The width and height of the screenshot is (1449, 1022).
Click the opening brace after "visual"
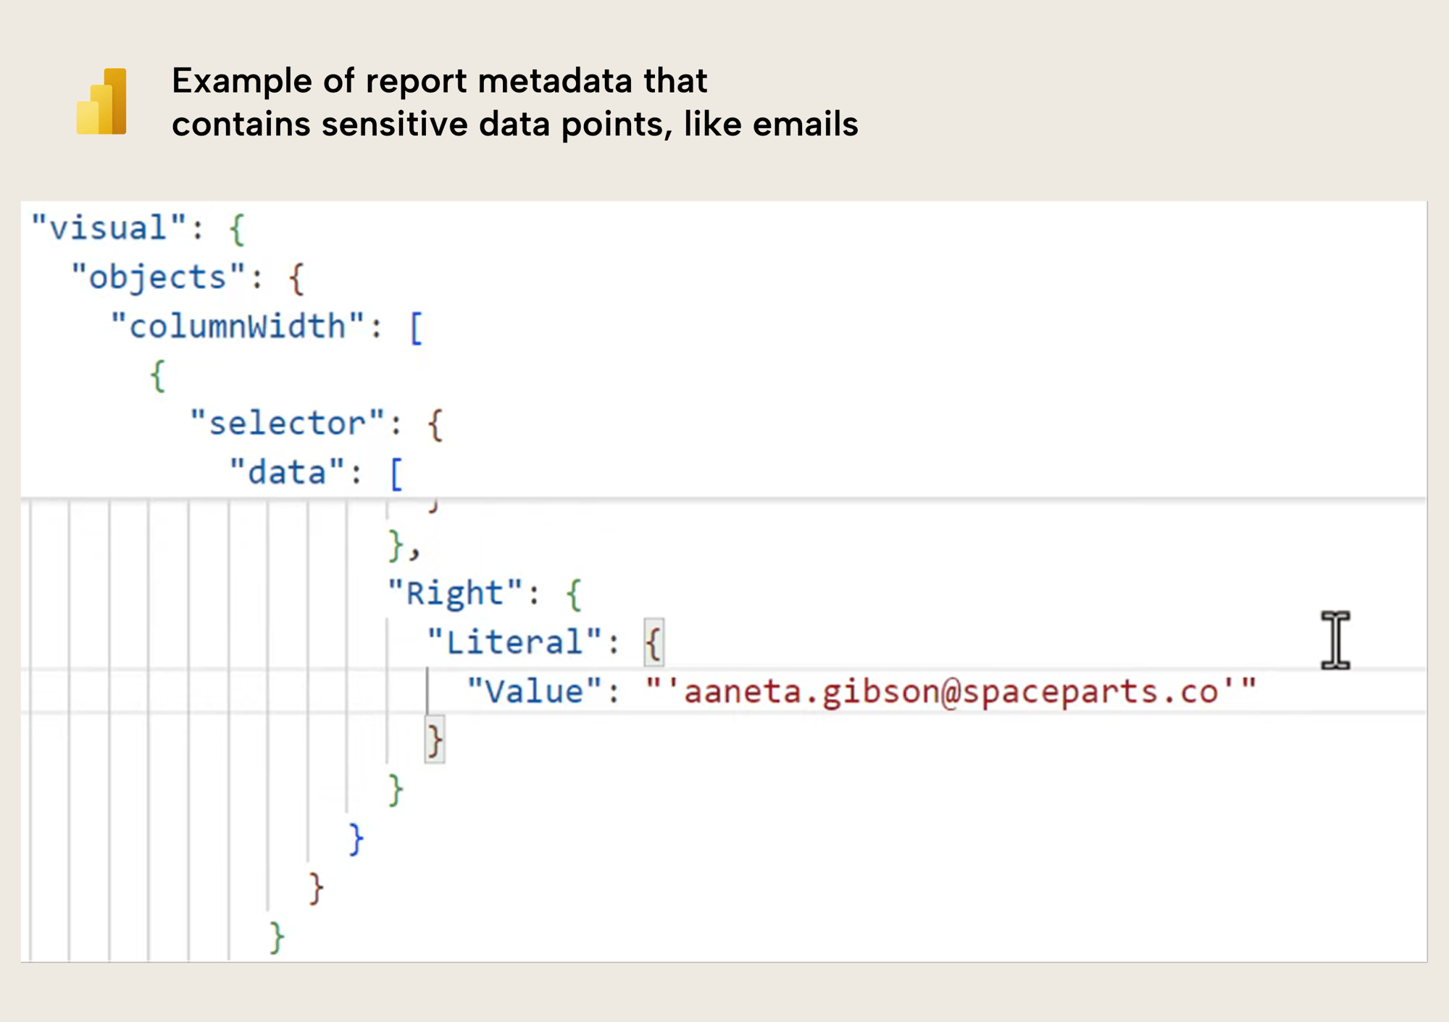[237, 230]
